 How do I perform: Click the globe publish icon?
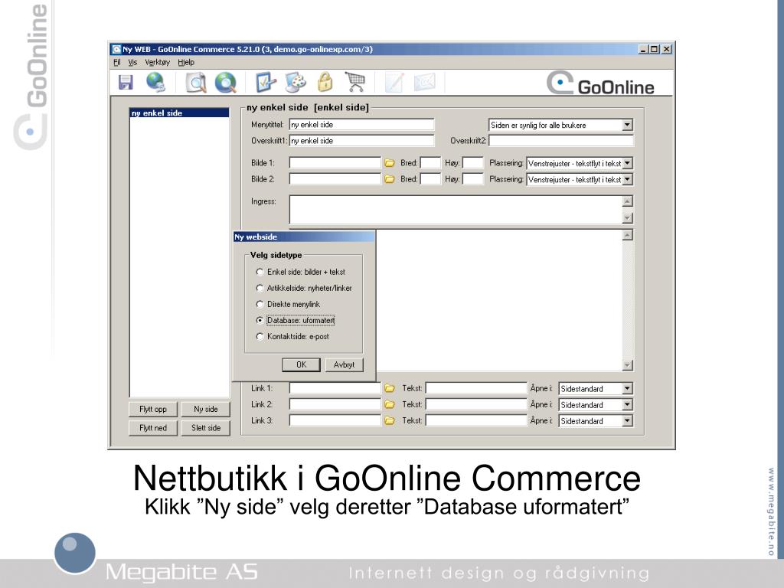pos(155,82)
